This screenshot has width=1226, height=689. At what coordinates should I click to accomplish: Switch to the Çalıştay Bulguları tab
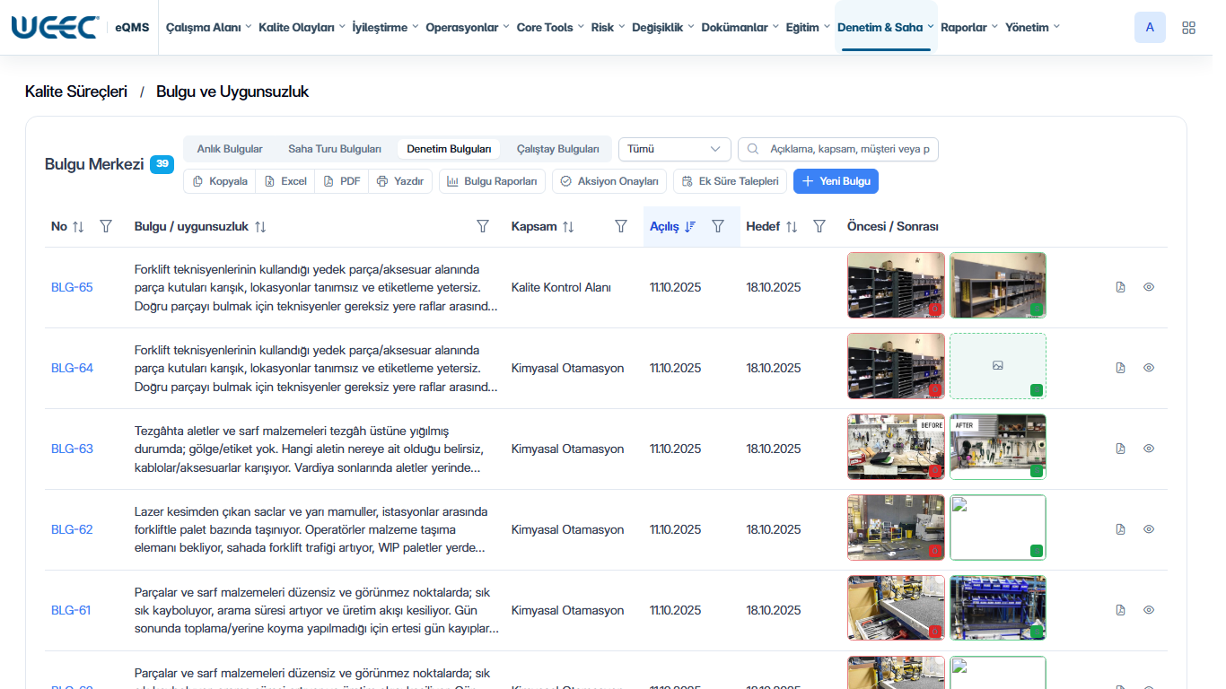pyautogui.click(x=557, y=149)
